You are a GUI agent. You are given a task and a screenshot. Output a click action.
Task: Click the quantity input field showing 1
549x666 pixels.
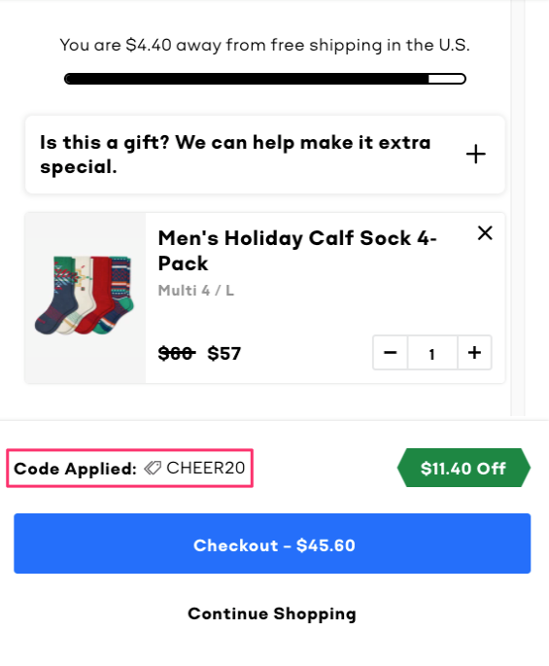(x=432, y=353)
